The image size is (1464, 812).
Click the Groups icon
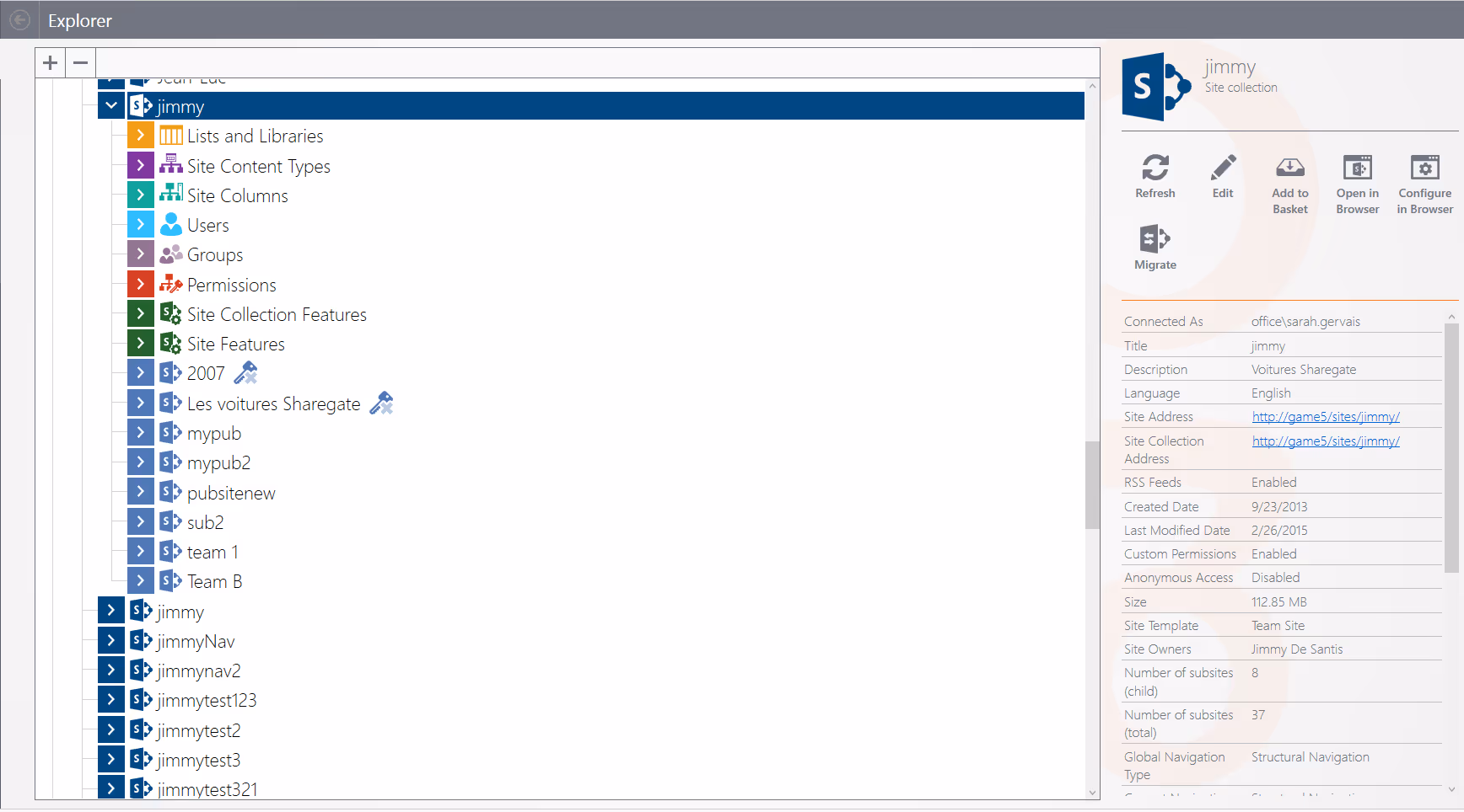point(171,254)
